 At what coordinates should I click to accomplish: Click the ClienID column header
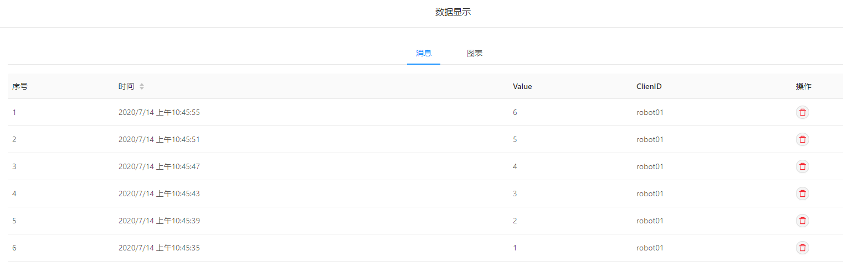(x=649, y=86)
